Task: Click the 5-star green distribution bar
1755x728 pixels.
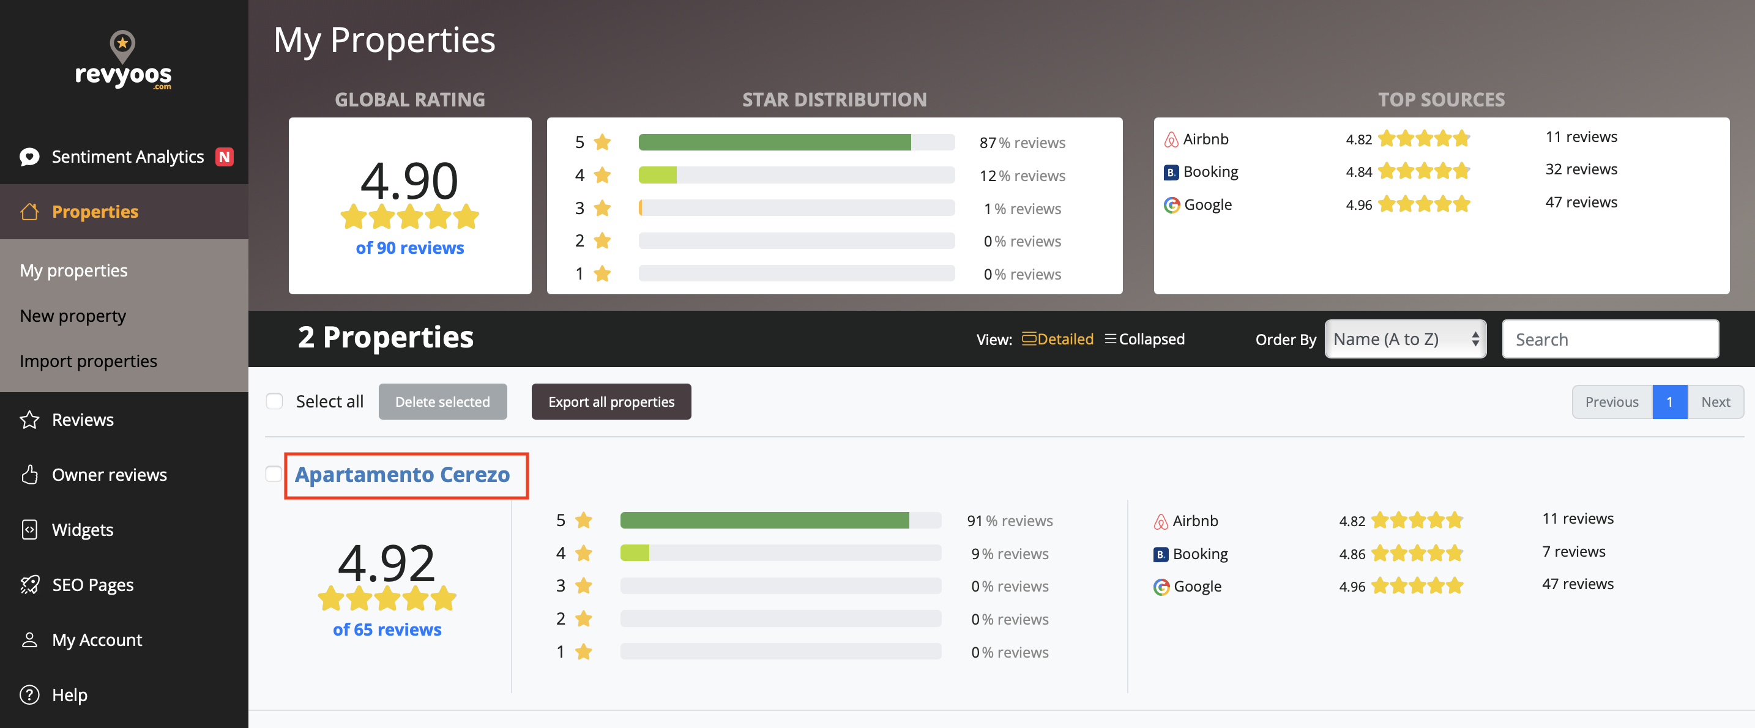Action: click(x=774, y=143)
